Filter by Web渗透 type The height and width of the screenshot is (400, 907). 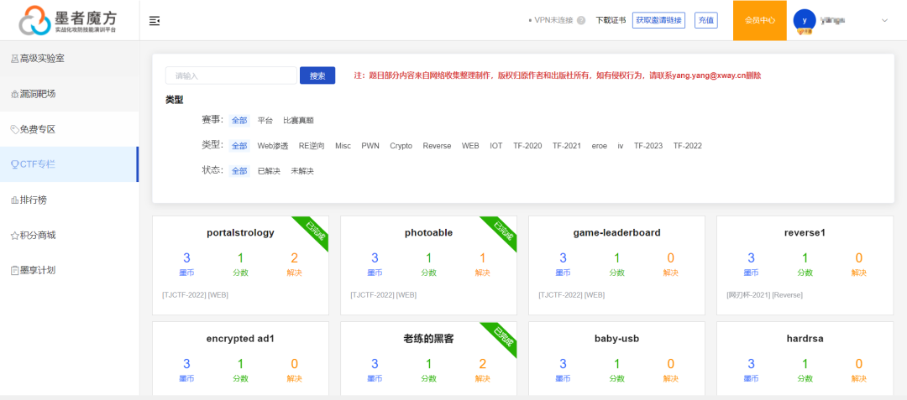click(272, 146)
